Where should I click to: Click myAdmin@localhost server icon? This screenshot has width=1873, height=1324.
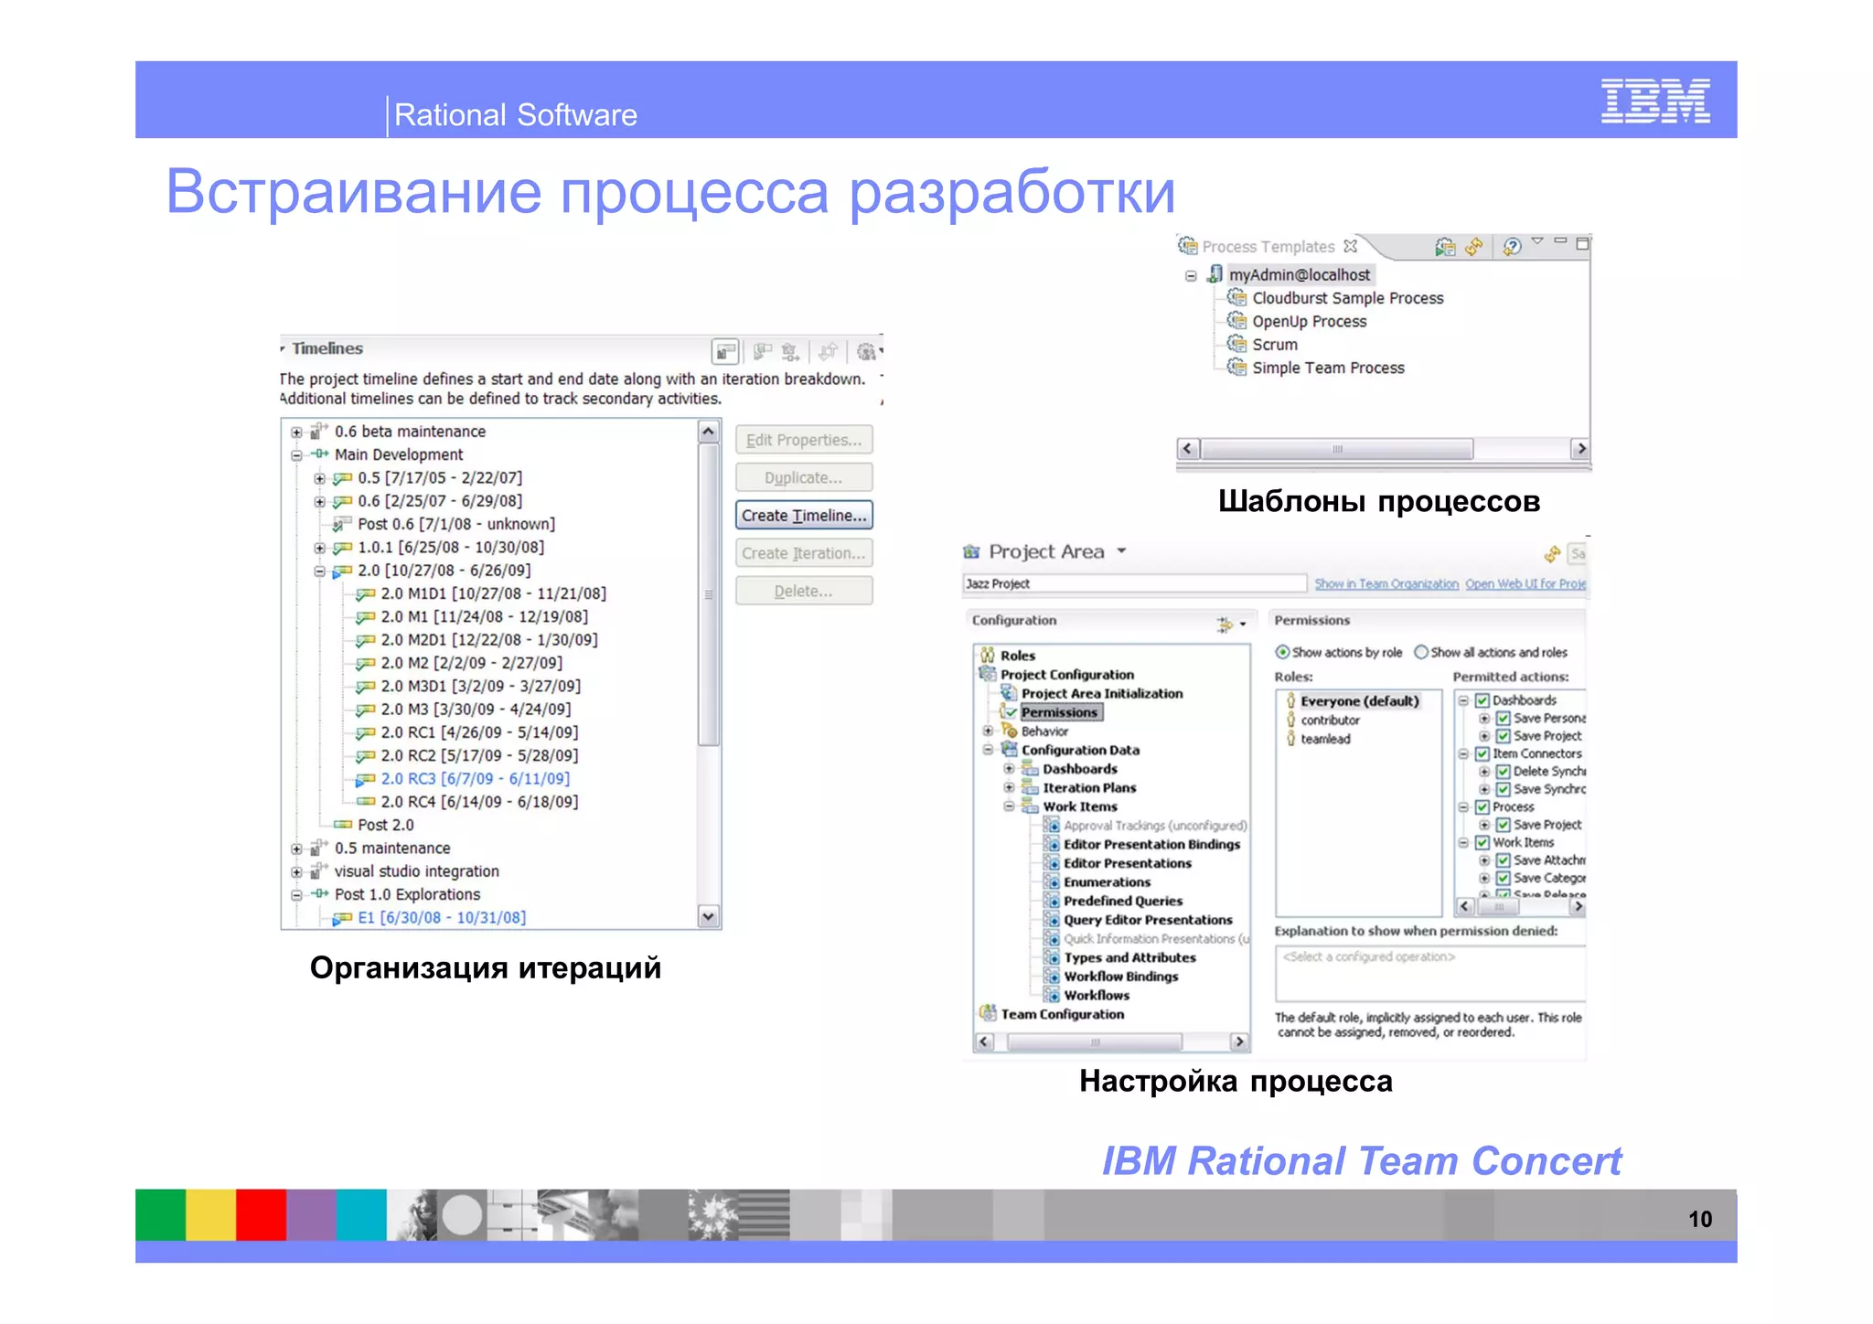tap(1215, 273)
